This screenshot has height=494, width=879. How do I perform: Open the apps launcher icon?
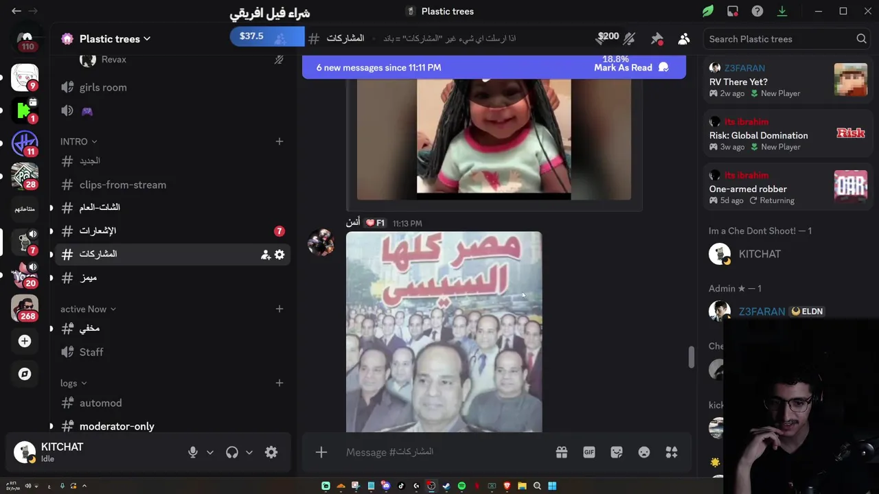coord(672,452)
